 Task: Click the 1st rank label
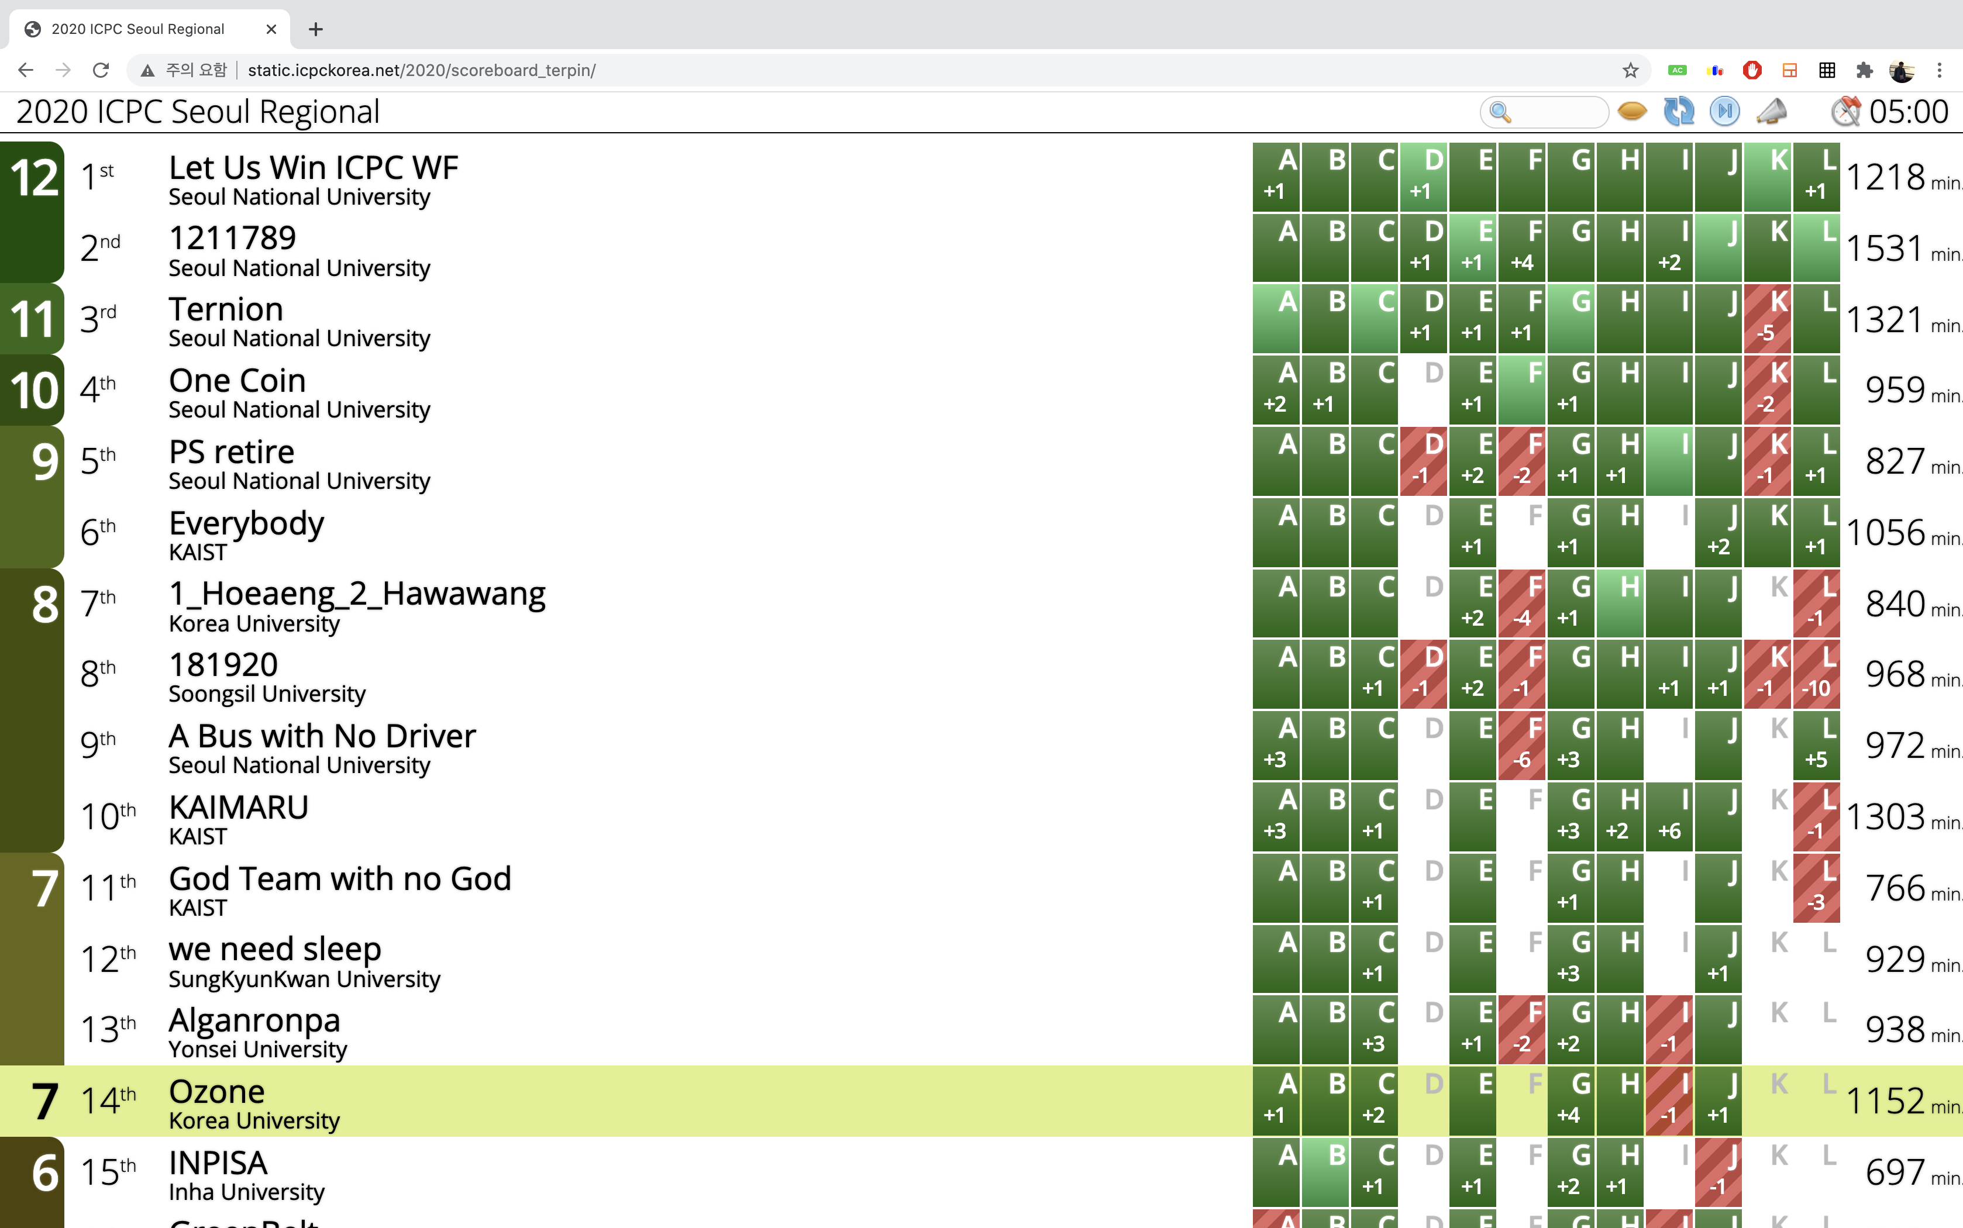pyautogui.click(x=97, y=175)
